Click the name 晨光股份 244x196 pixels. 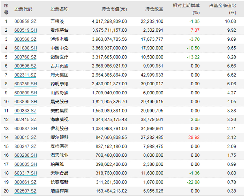(60, 102)
